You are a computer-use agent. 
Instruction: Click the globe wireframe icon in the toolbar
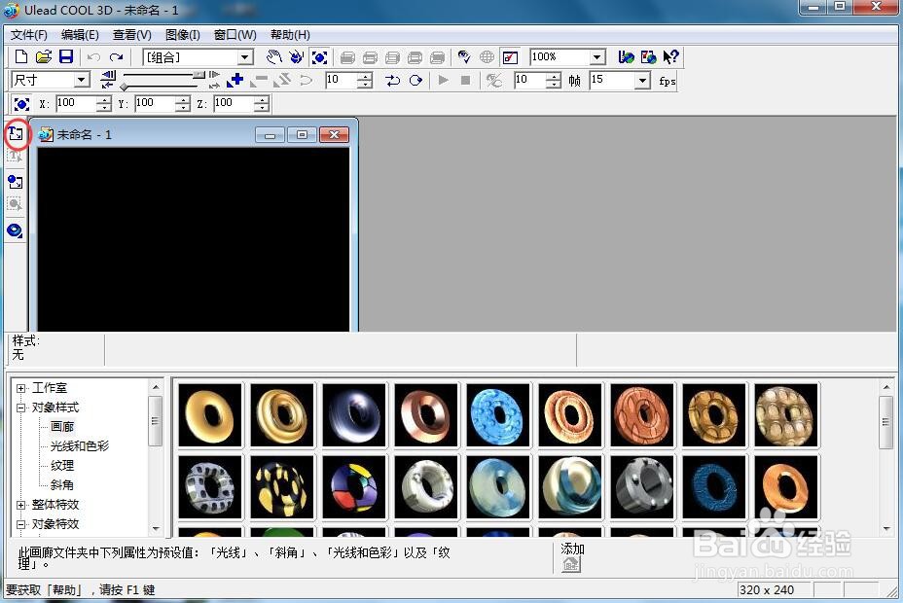(488, 57)
